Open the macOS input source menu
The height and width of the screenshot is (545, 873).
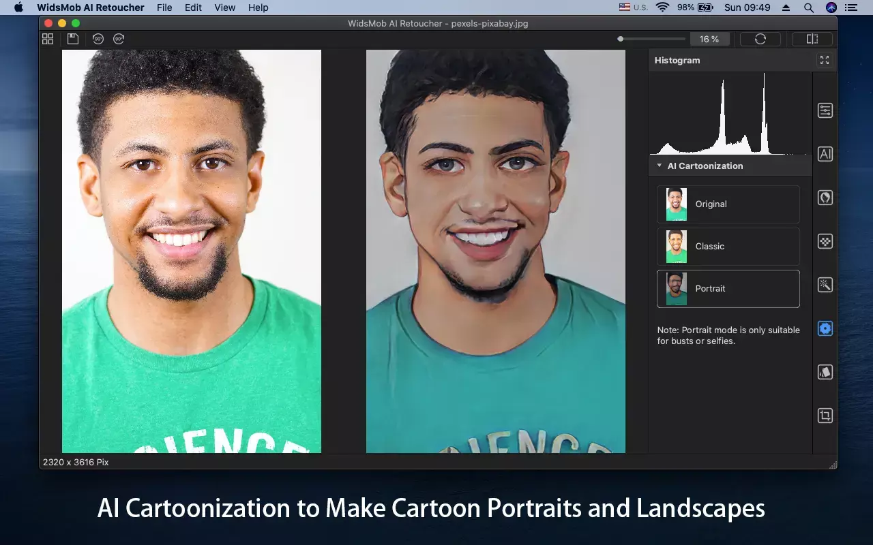[x=633, y=7]
